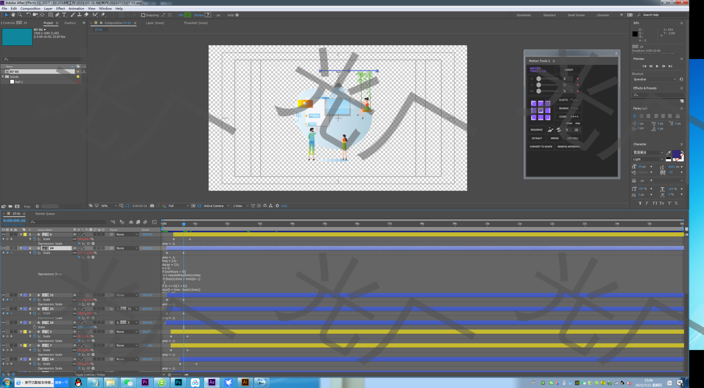Screen dimensions: 704x388
Task: Select the Pen tool
Action: point(57,15)
